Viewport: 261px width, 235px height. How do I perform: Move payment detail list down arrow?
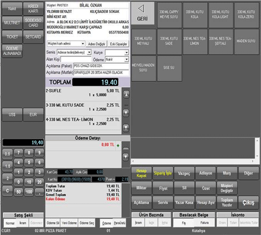pyautogui.click(x=126, y=157)
